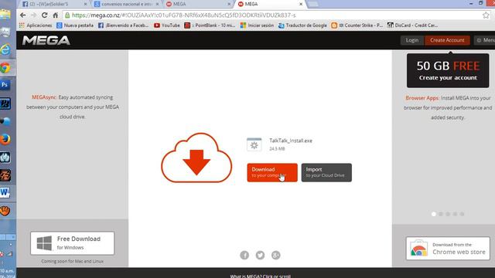
Task: Select the first carousel dot
Action: point(433,214)
